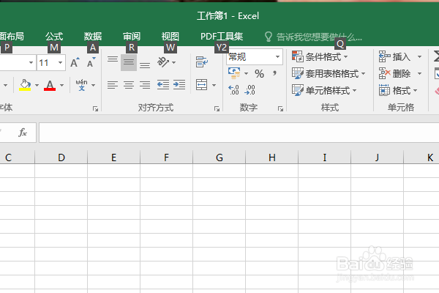The image size is (439, 293).
Task: Apply percent style formatting
Action: click(x=259, y=74)
